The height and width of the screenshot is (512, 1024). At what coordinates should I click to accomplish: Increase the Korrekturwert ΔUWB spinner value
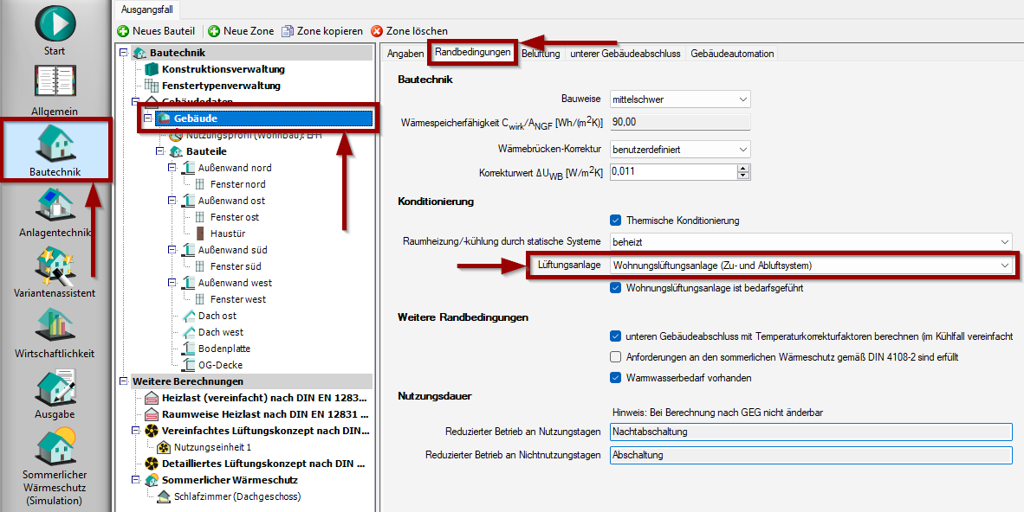click(x=743, y=169)
